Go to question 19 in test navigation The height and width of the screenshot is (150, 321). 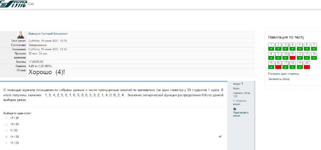[x=300, y=65]
